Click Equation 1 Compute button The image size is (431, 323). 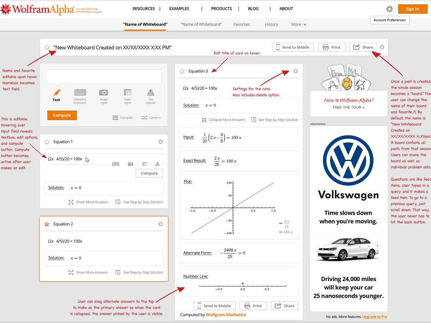149,173
